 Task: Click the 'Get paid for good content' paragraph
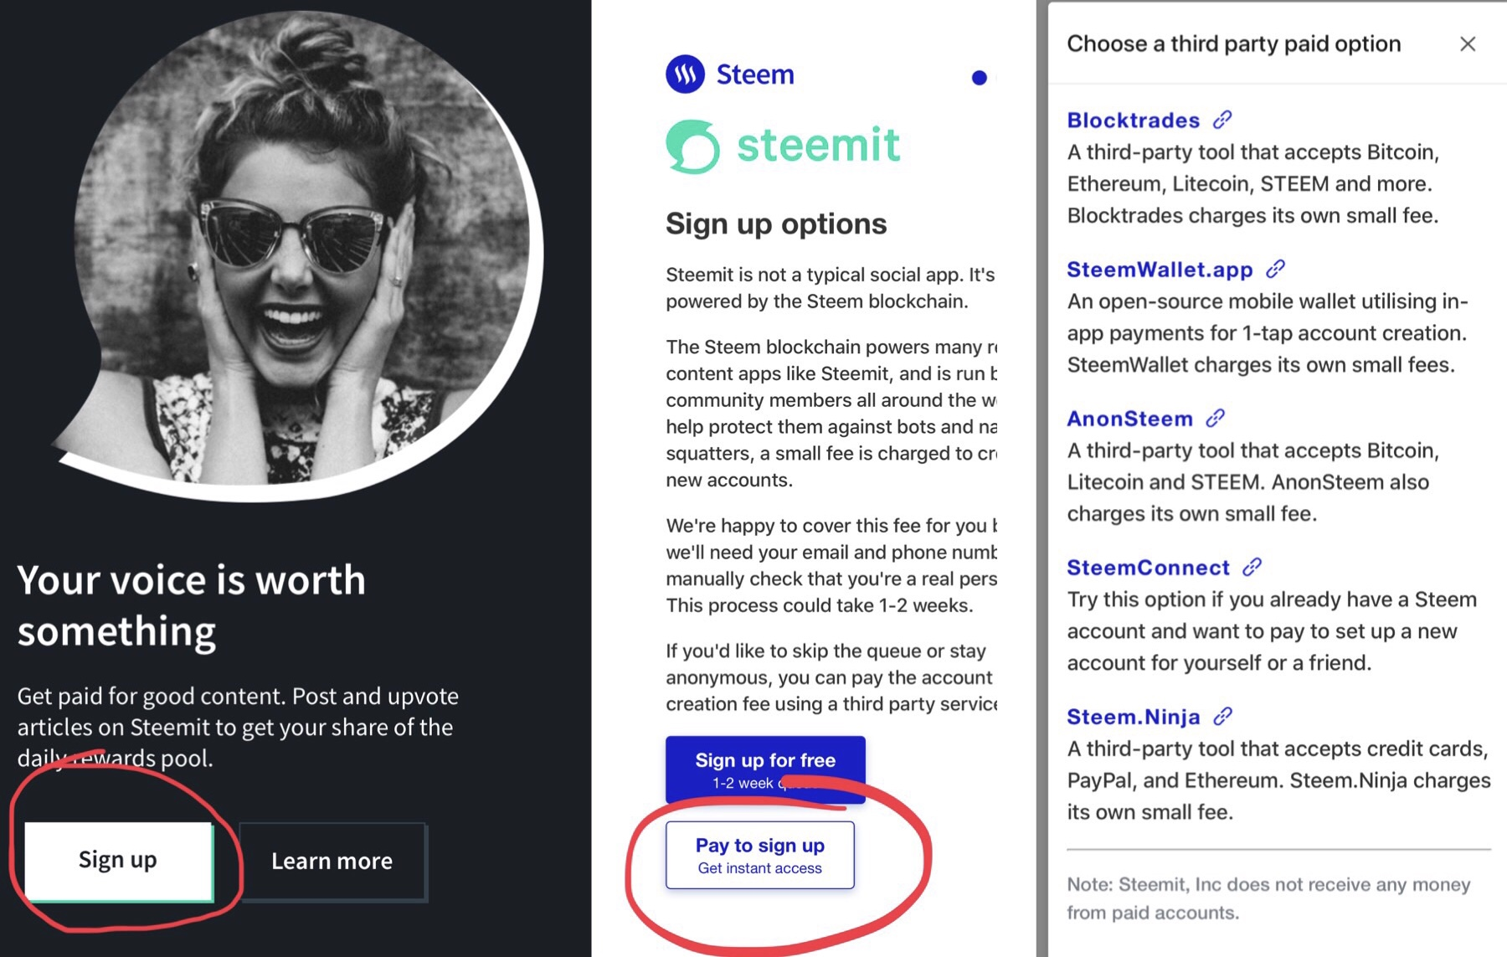click(x=238, y=727)
